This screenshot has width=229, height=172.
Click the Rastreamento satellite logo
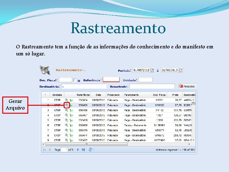click(x=45, y=70)
